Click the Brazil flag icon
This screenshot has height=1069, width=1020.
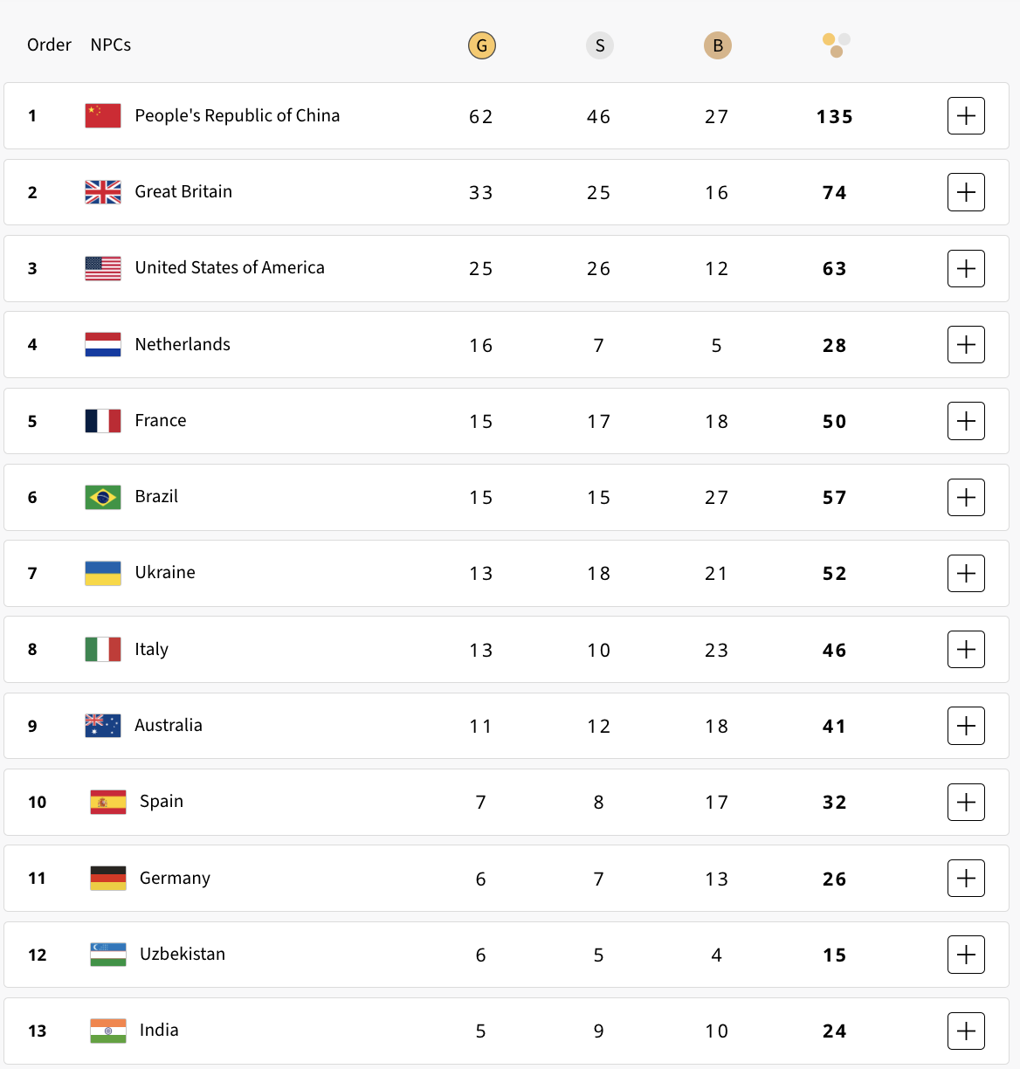tap(103, 497)
